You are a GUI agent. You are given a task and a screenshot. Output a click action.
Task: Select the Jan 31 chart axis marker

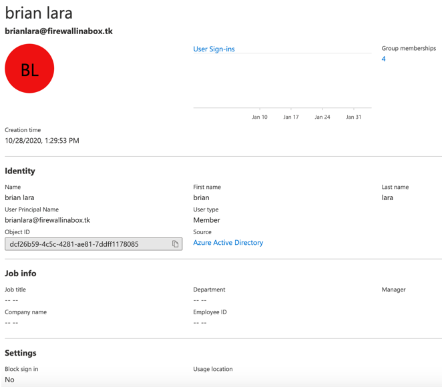click(x=354, y=117)
